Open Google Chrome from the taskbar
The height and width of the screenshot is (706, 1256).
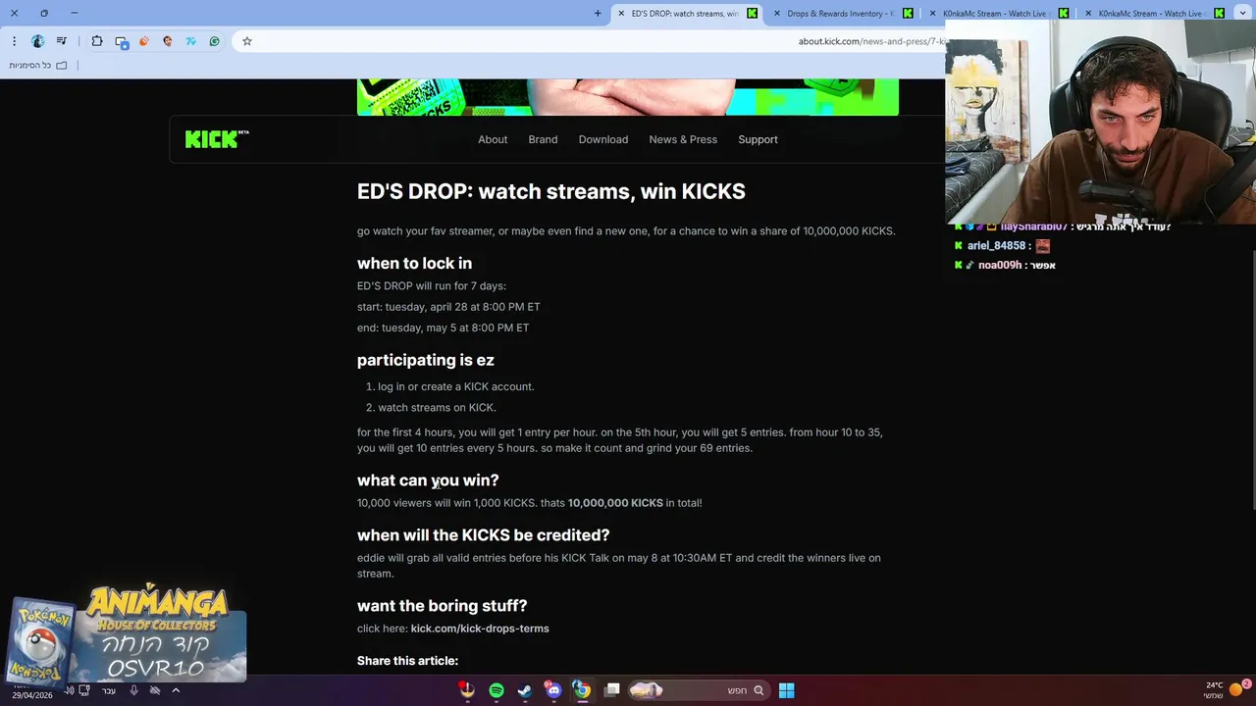click(x=582, y=690)
